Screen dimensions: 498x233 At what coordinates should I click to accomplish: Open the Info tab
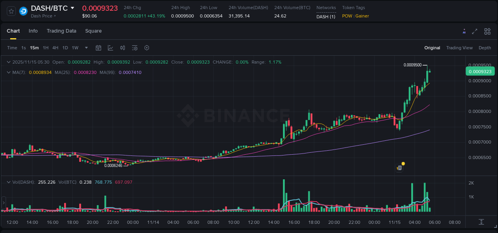[33, 31]
